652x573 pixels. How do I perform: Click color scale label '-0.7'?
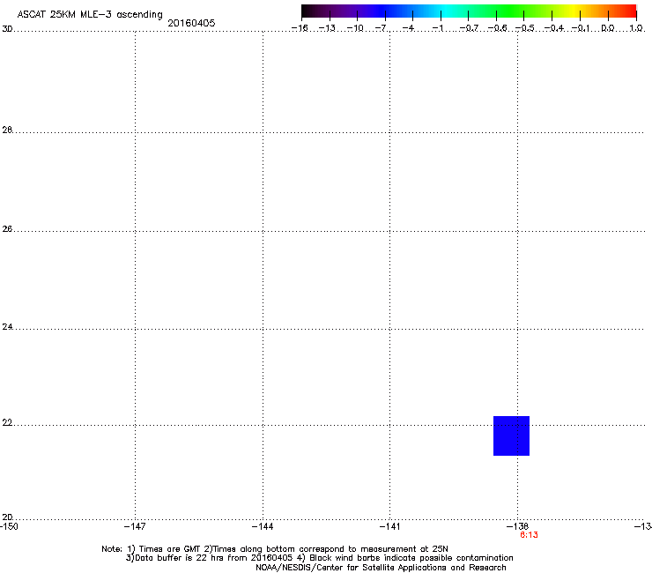469,28
